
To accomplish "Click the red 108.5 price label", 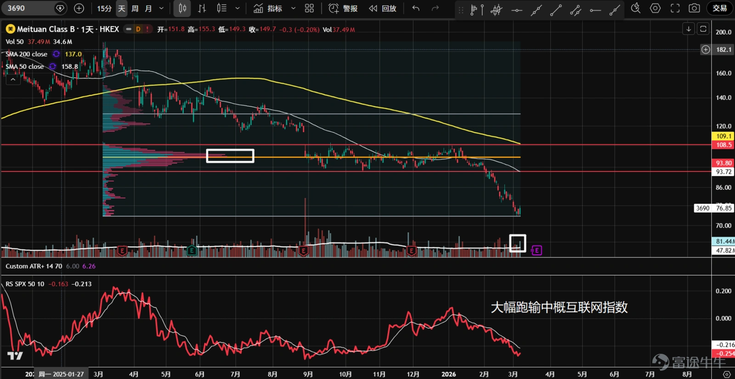I will tap(723, 145).
